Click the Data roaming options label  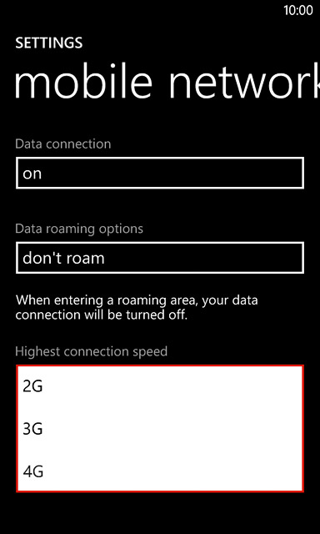[x=79, y=229]
